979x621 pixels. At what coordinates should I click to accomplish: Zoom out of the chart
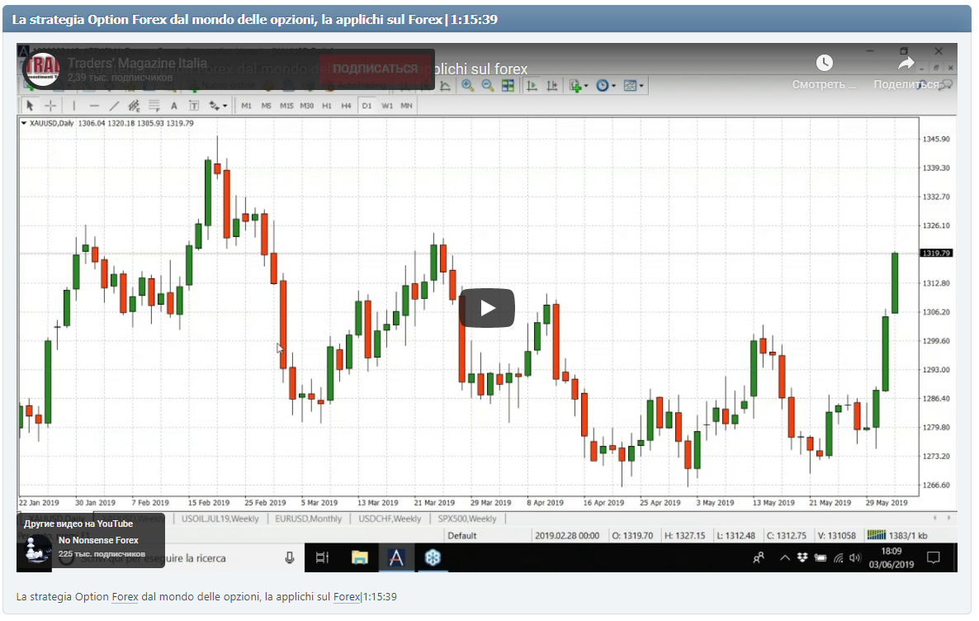487,85
